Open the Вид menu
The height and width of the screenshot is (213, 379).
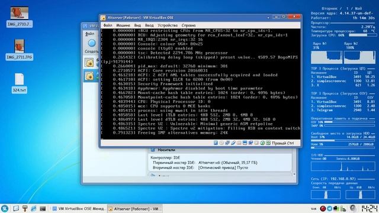[x=137, y=25]
